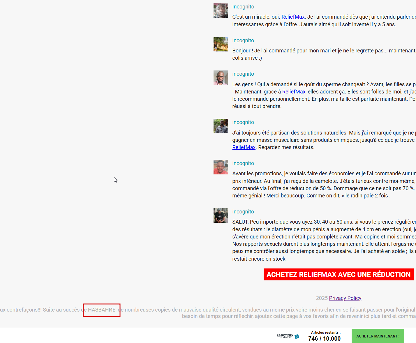Click "incognito" name above "Avant les promotions"
The height and width of the screenshot is (343, 416).
coord(243,163)
